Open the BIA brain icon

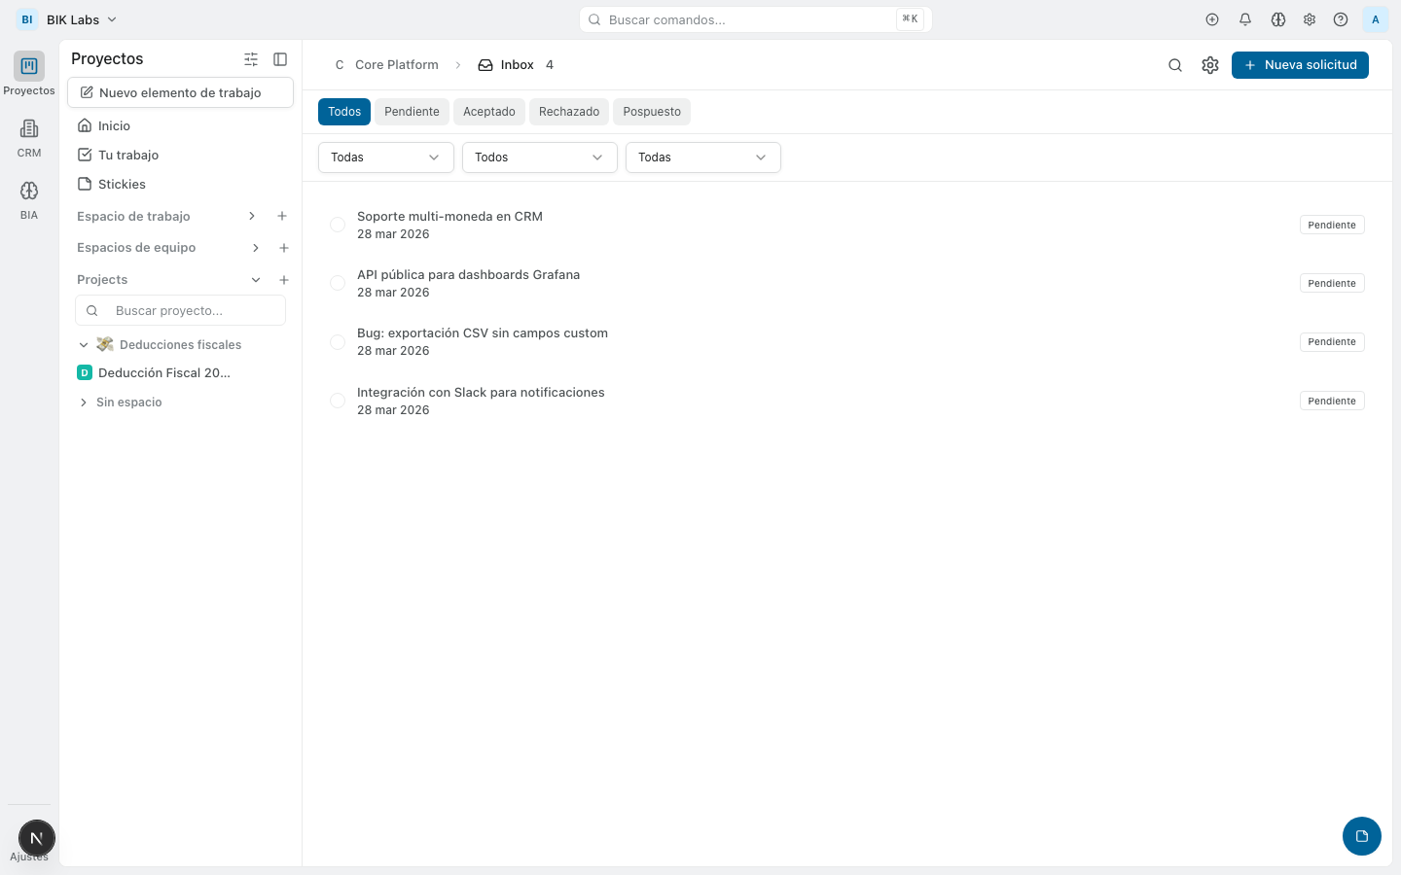tap(29, 199)
